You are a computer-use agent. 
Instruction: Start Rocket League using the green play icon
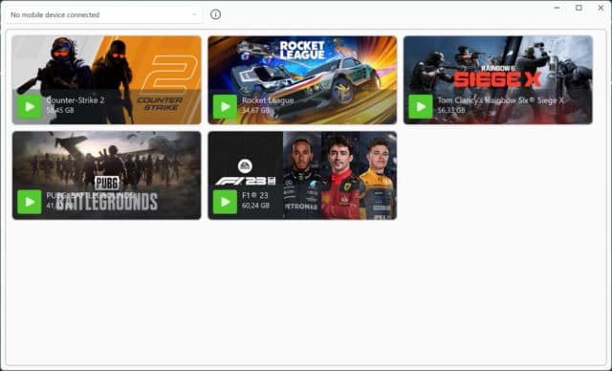click(x=226, y=106)
